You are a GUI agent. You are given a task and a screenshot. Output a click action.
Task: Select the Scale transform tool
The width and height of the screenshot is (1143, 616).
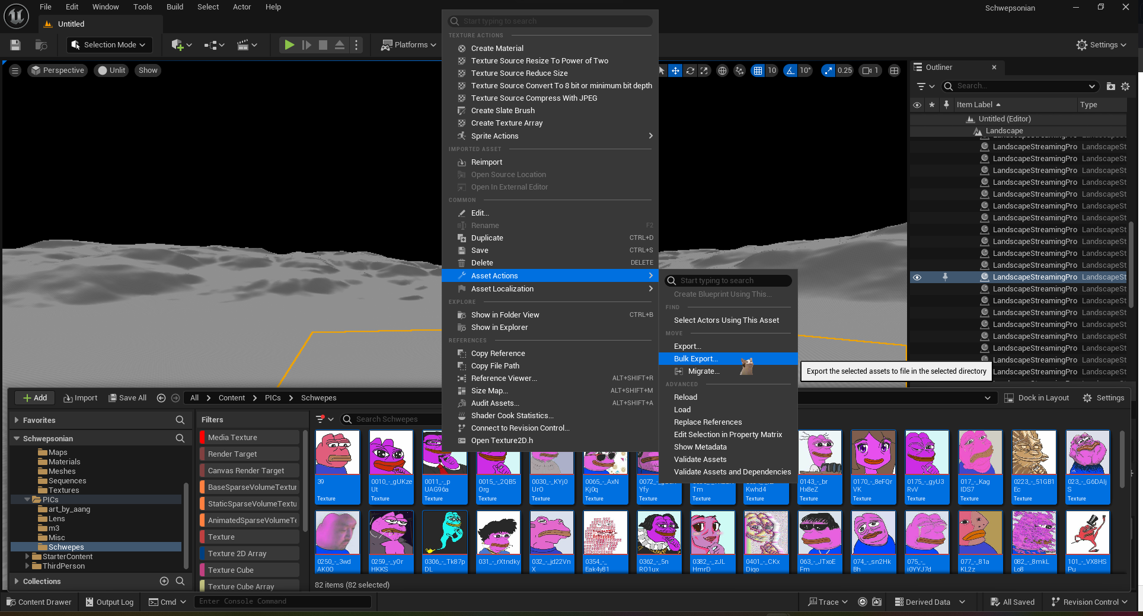click(x=705, y=70)
